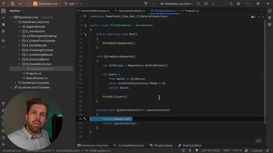Toggle the Explorer tool window

(x=3, y=11)
